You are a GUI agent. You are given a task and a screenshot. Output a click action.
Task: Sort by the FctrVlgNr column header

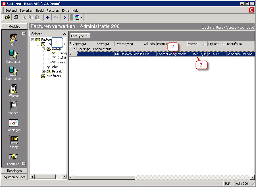click(105, 44)
